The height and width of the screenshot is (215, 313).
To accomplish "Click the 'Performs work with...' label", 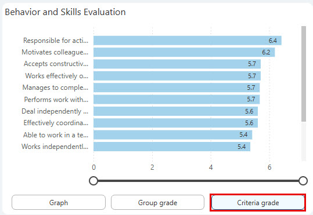I will 56,99.
